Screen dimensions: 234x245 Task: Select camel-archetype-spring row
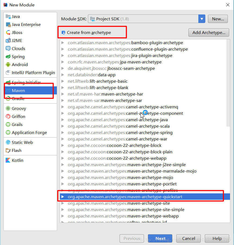click(143, 132)
